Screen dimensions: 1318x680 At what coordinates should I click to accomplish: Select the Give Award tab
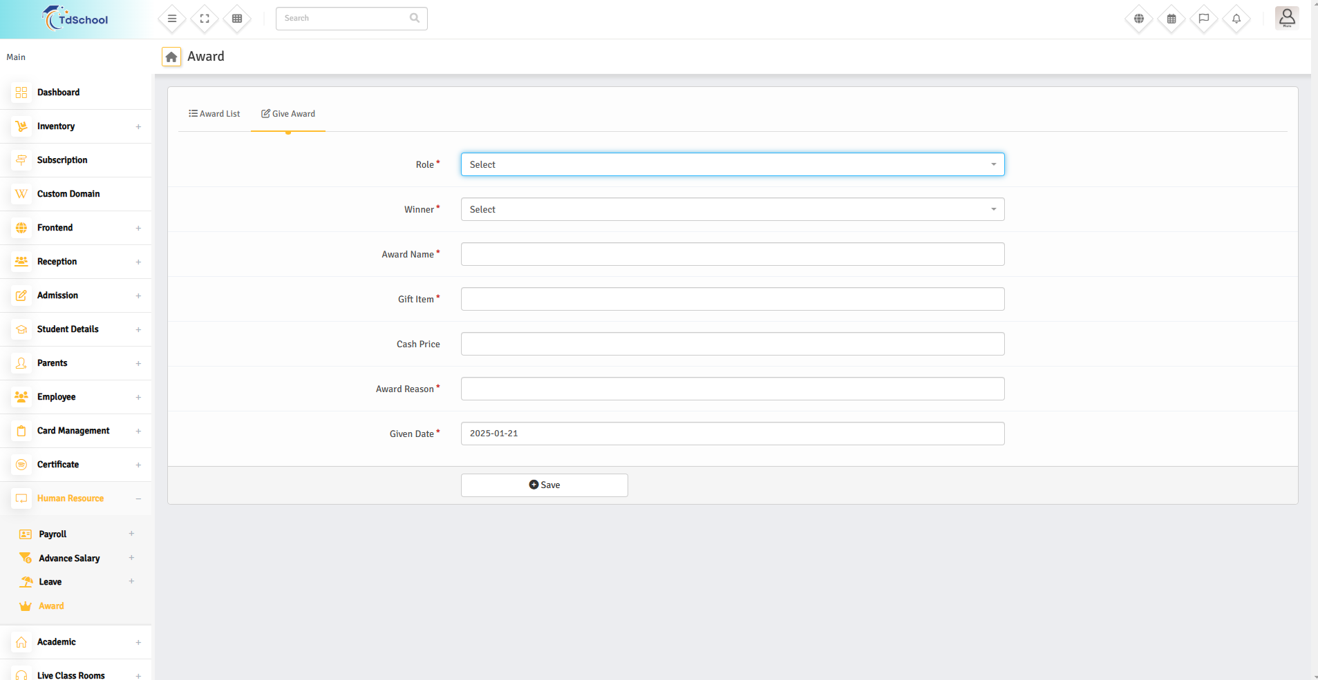coord(288,114)
